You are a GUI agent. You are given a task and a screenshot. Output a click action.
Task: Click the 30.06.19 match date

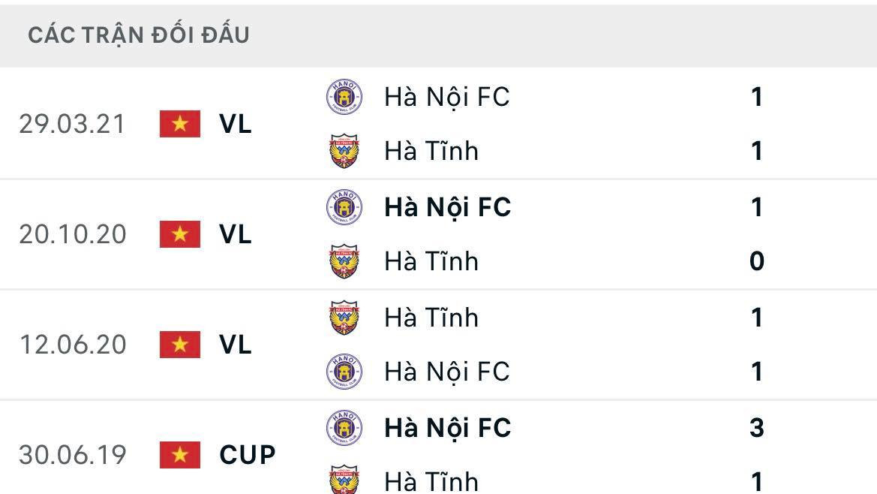click(72, 455)
